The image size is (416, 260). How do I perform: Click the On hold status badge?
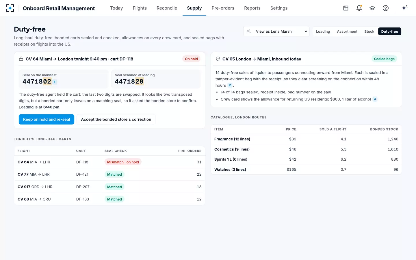click(191, 59)
